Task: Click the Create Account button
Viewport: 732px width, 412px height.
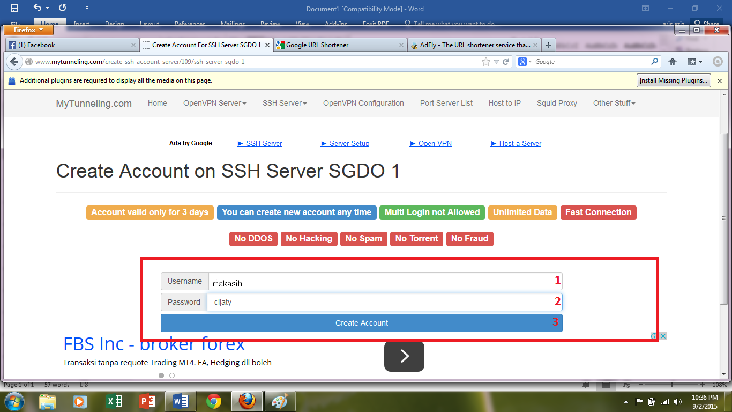Action: pos(361,322)
